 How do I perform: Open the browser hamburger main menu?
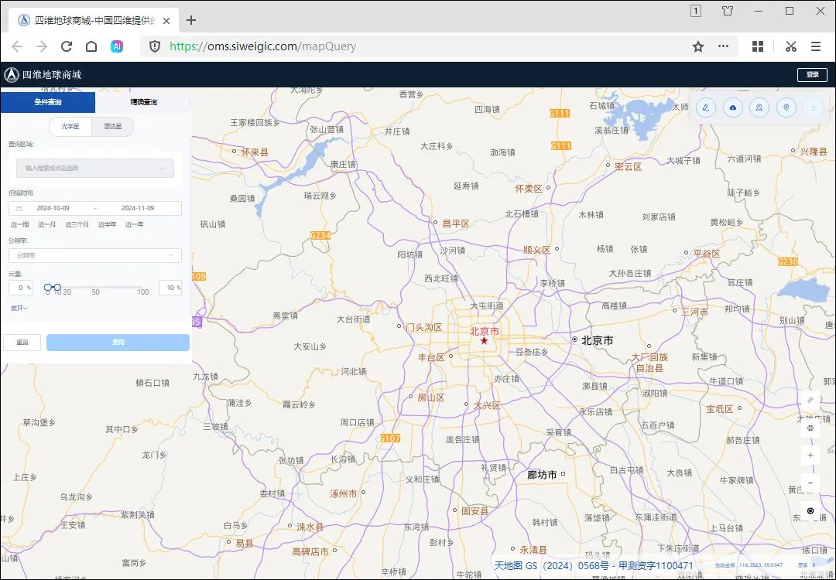tap(816, 46)
